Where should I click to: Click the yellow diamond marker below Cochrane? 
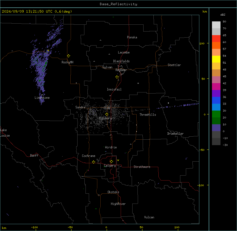[93, 162]
